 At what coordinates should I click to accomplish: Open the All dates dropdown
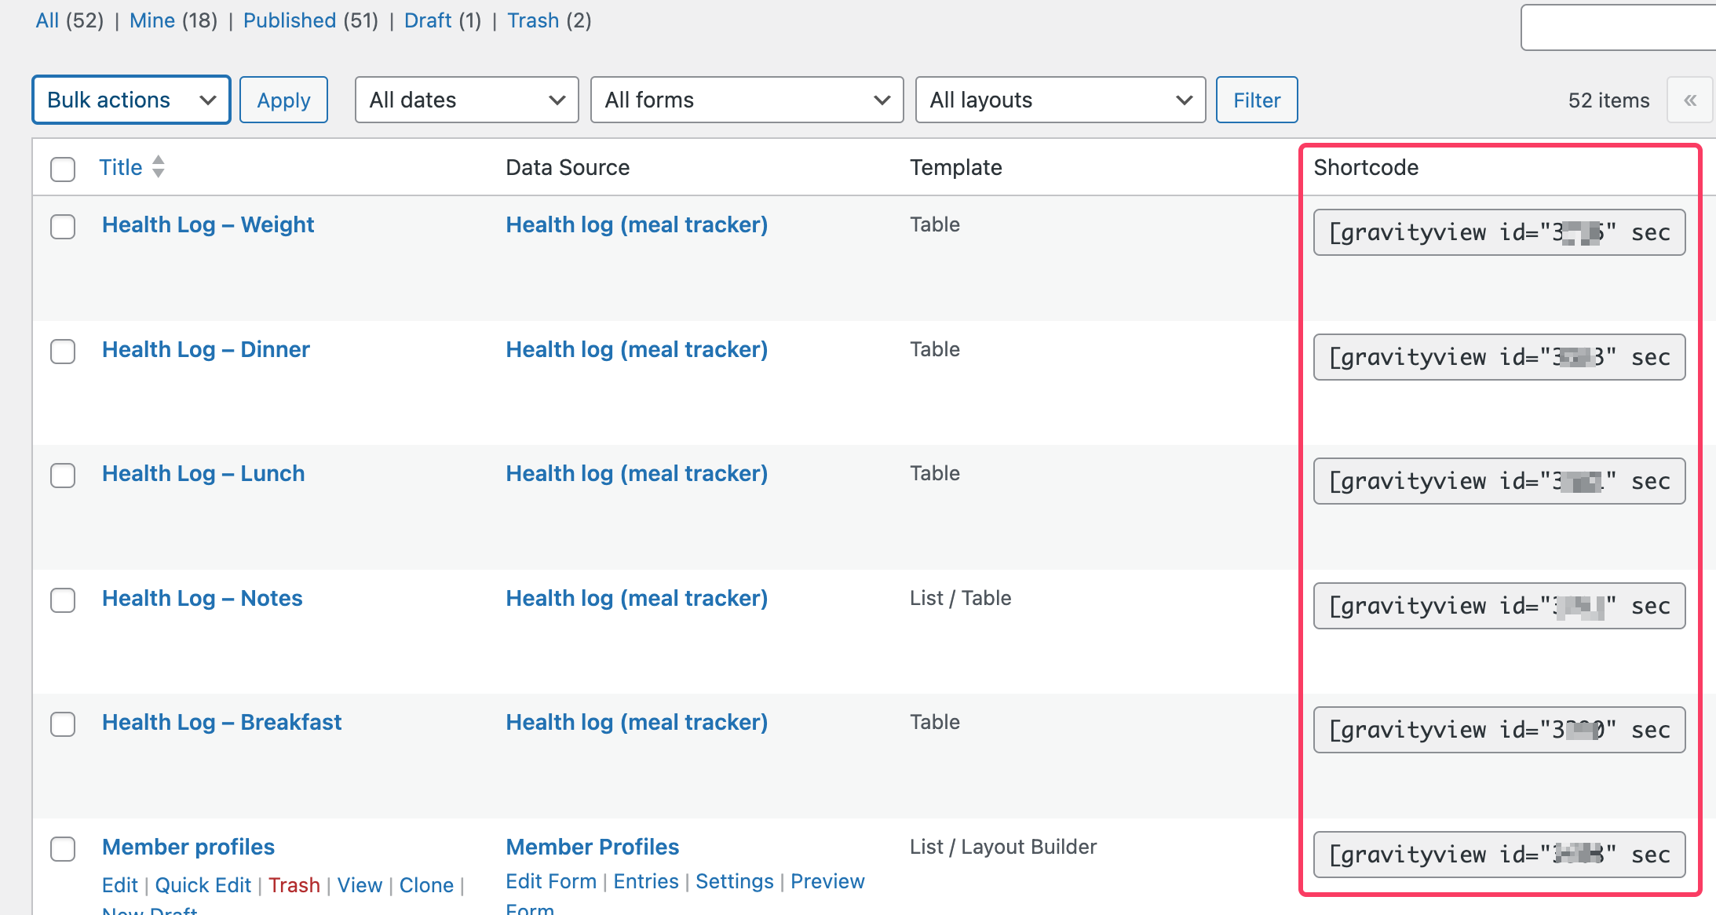[x=466, y=100]
